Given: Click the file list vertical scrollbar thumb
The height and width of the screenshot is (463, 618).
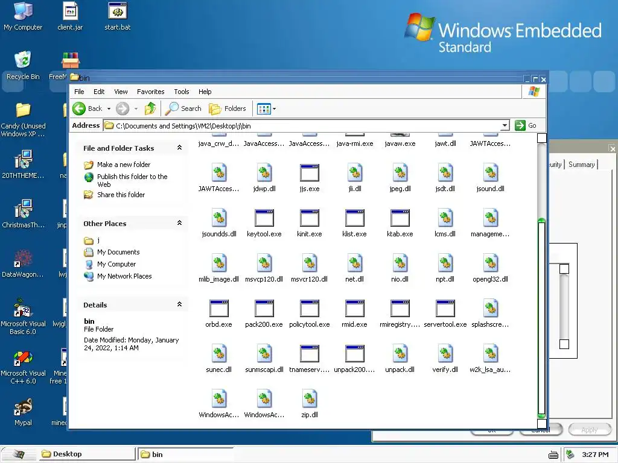Looking at the screenshot, I should [x=541, y=318].
